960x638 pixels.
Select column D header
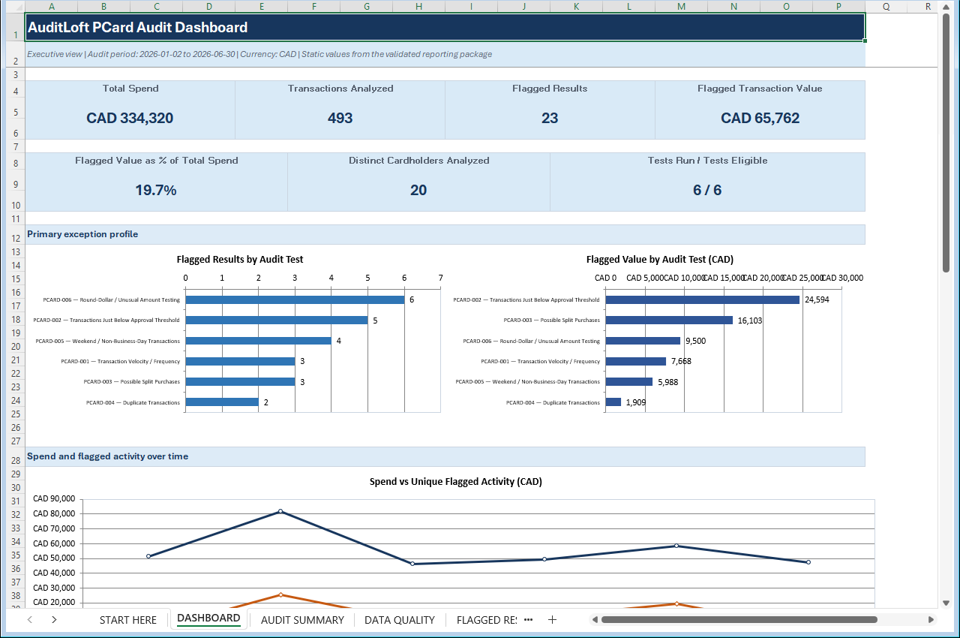click(208, 6)
